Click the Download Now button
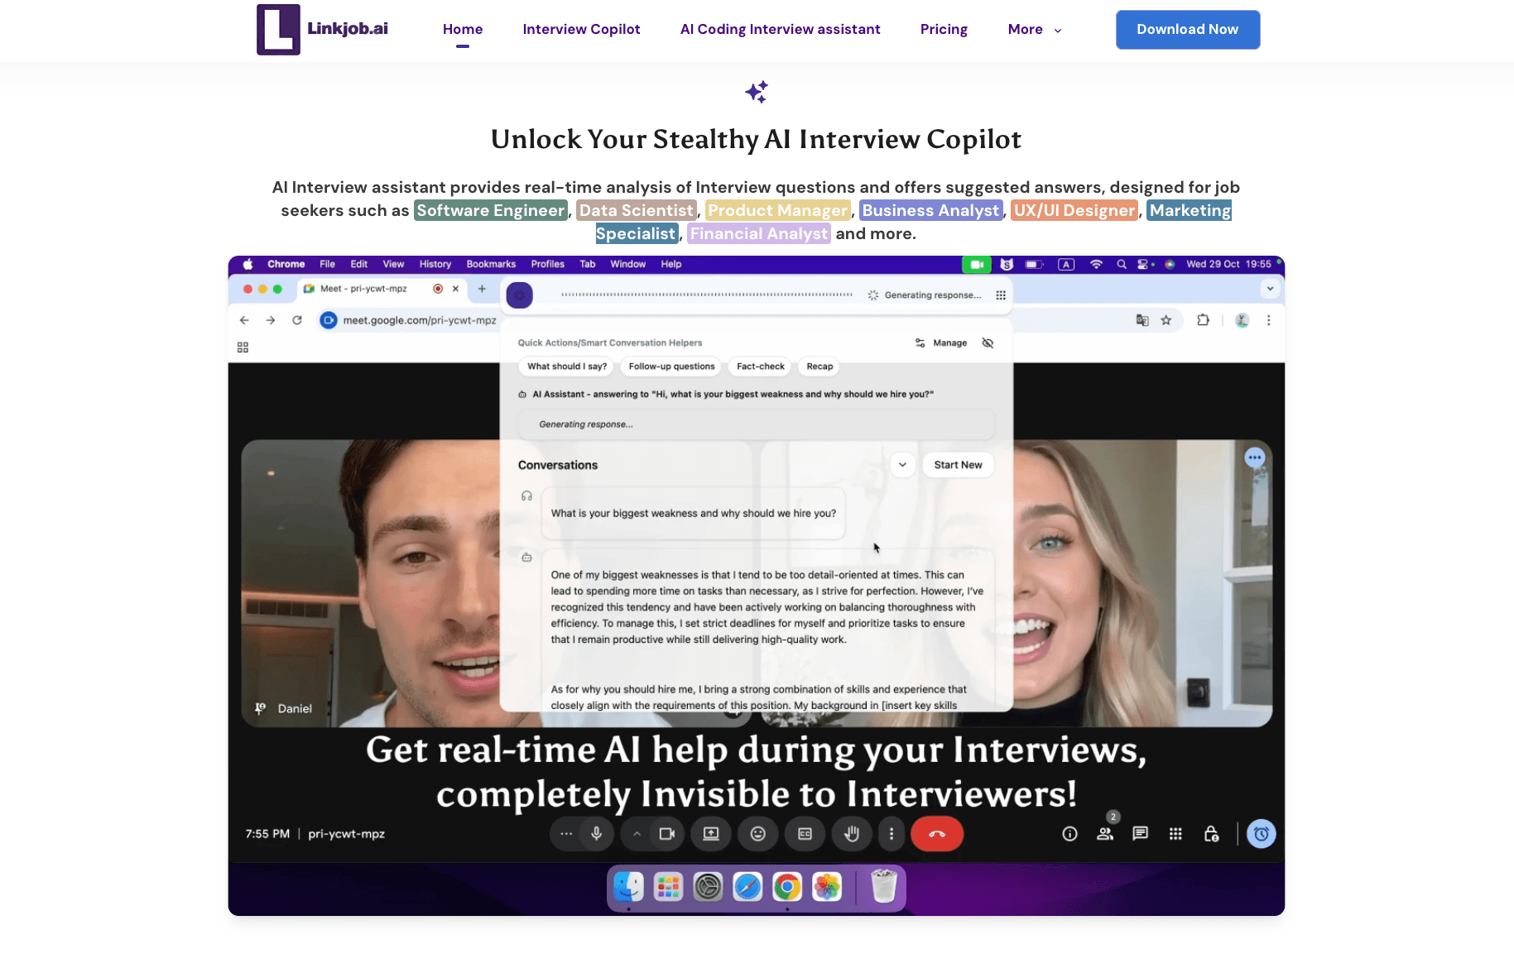Image resolution: width=1514 pixels, height=954 pixels. click(1187, 30)
